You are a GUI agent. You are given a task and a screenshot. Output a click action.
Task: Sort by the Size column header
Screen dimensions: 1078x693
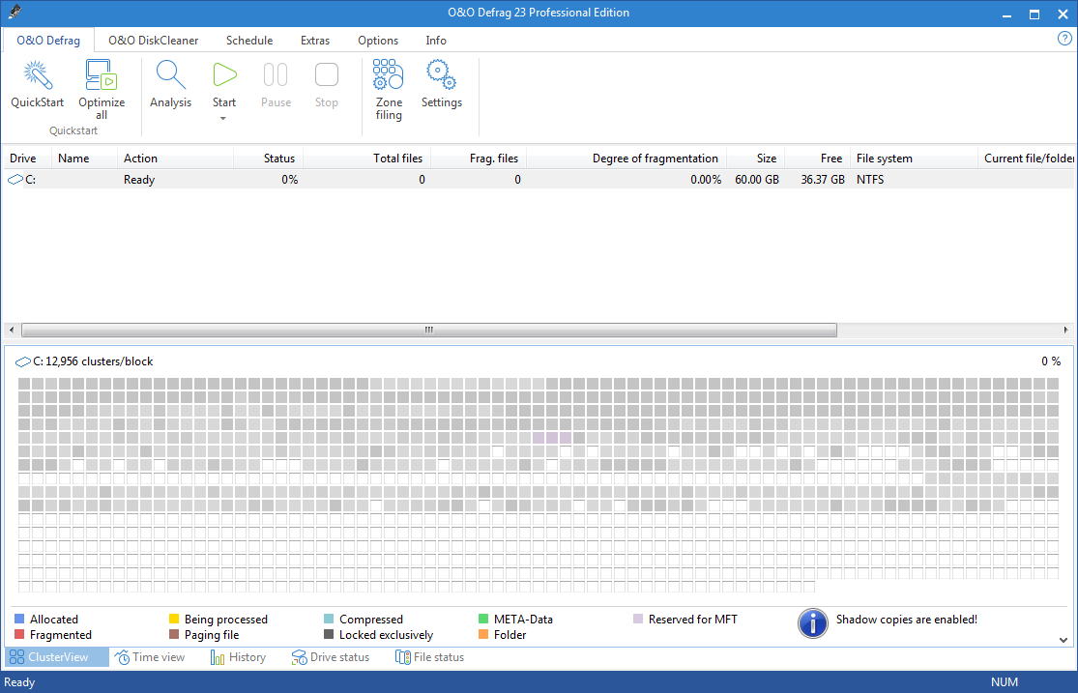tap(755, 159)
